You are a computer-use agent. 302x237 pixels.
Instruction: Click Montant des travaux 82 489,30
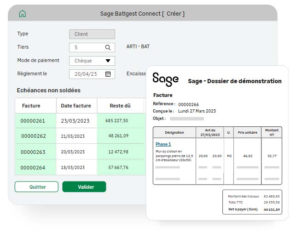click(272, 197)
